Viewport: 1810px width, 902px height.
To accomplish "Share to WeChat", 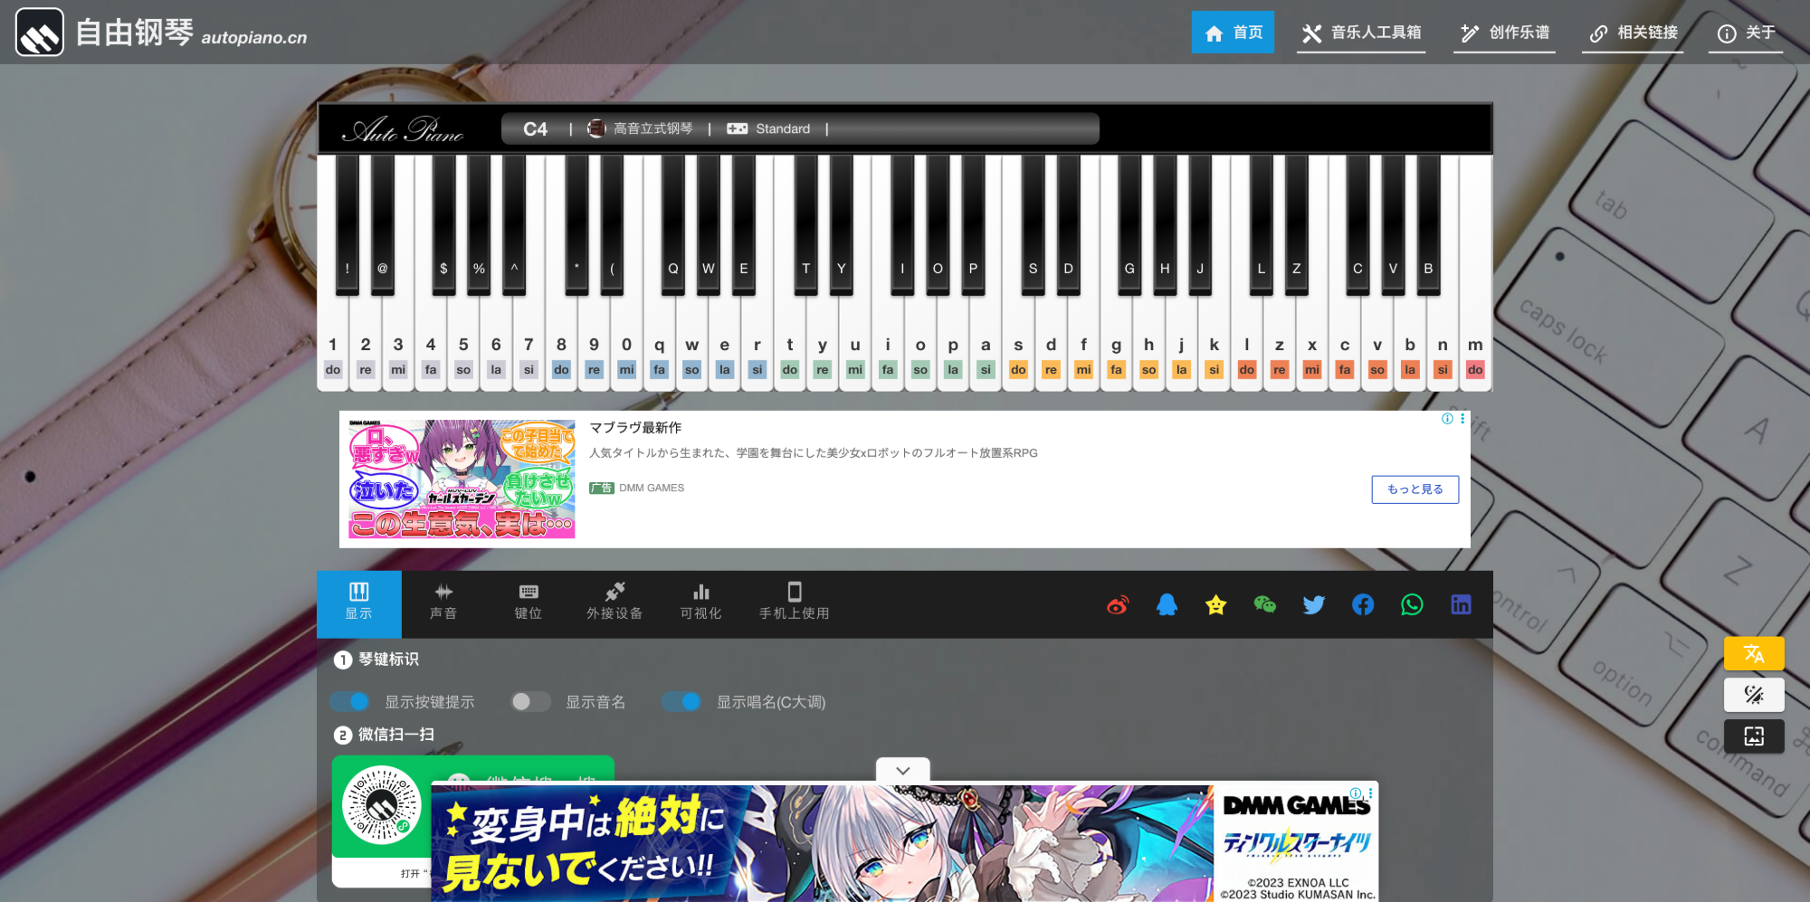I will [1264, 604].
